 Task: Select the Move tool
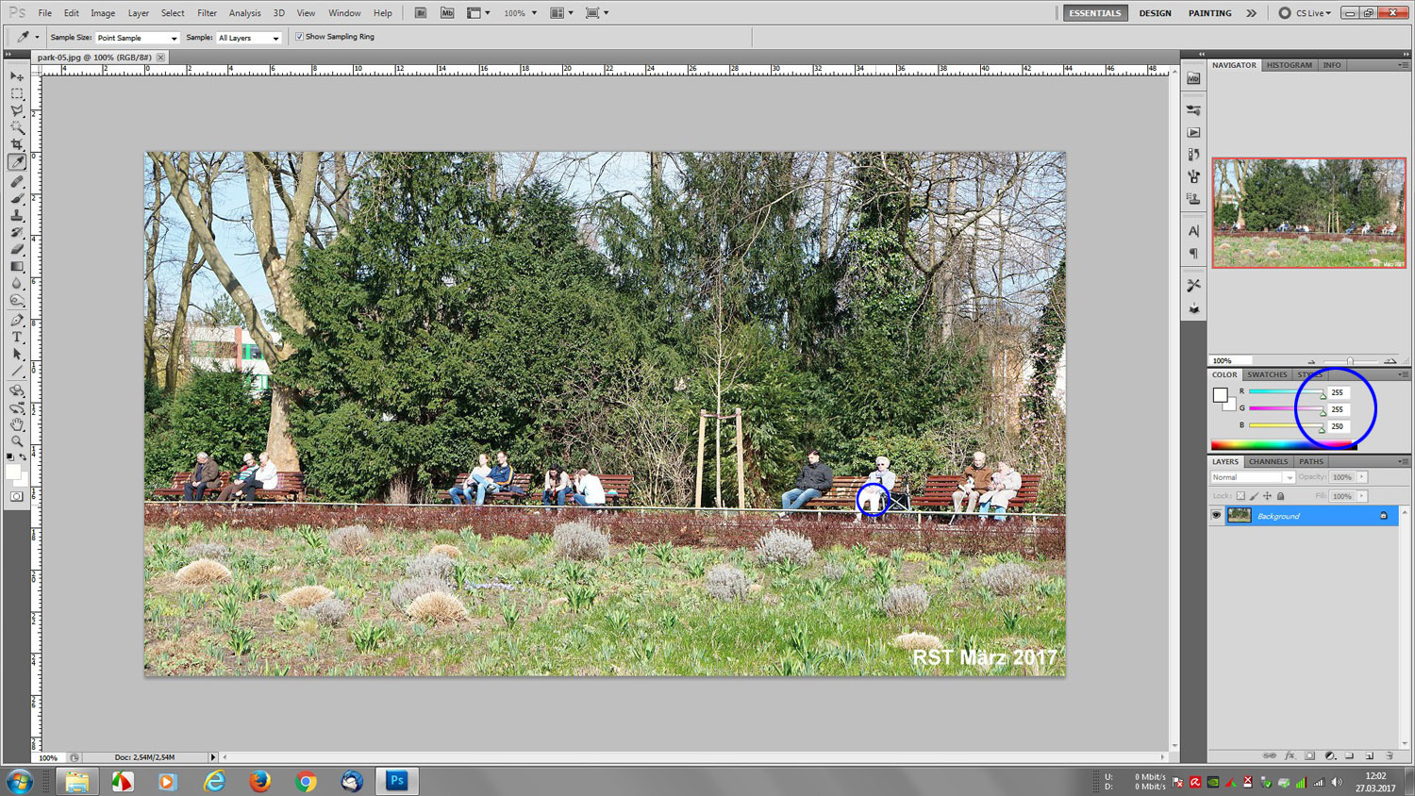coord(17,77)
